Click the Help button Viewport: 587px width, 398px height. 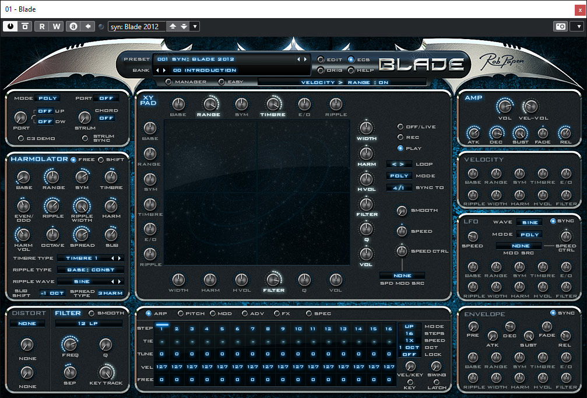[351, 70]
